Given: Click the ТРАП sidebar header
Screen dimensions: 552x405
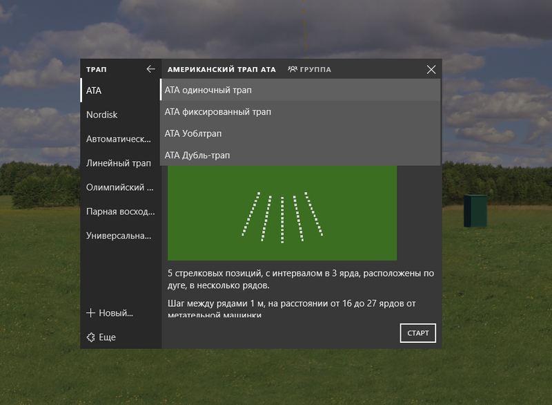Looking at the screenshot, I should (96, 69).
